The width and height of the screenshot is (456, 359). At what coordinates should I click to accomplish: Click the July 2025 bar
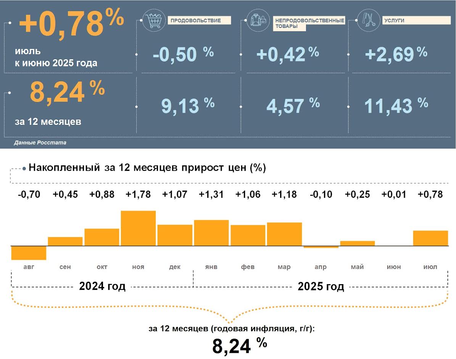(430, 238)
